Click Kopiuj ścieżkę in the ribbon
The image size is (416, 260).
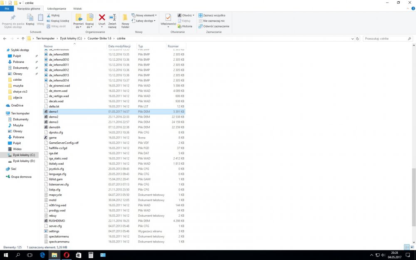(58, 21)
